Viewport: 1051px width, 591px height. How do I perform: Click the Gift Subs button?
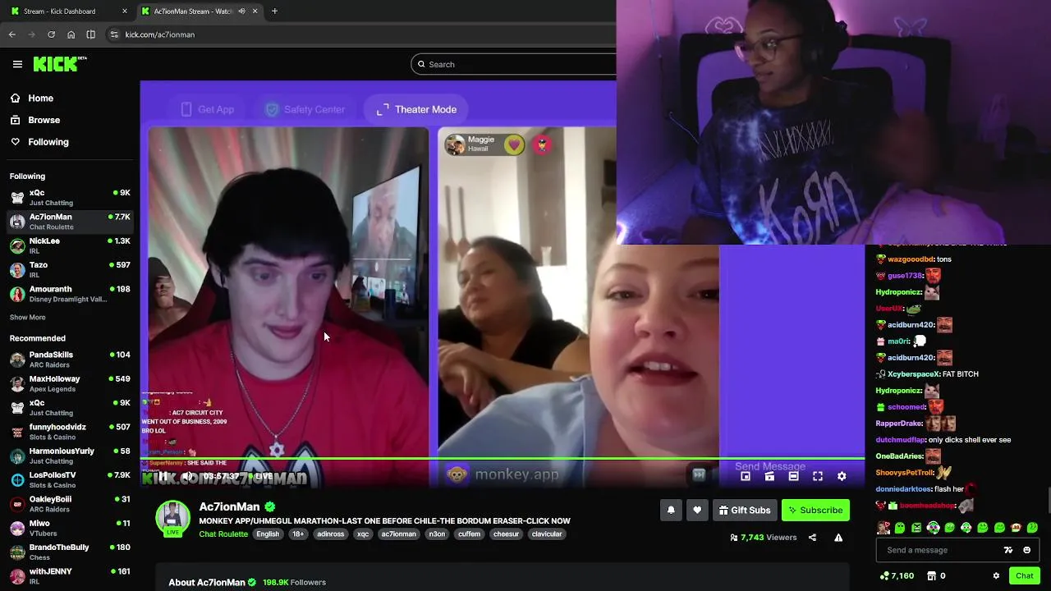745,510
